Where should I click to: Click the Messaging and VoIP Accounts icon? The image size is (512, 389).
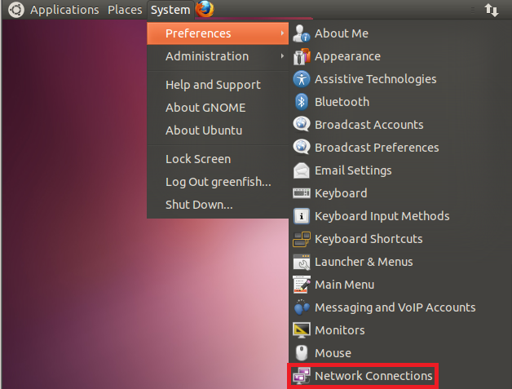(301, 307)
